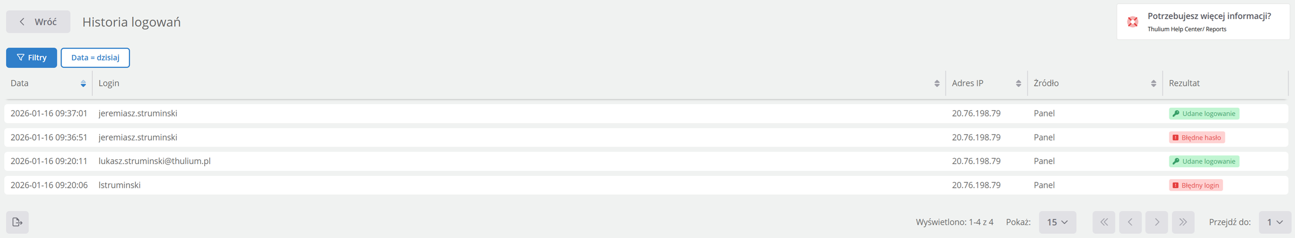Click the 'Błędne hasło' result badge

click(x=1196, y=137)
